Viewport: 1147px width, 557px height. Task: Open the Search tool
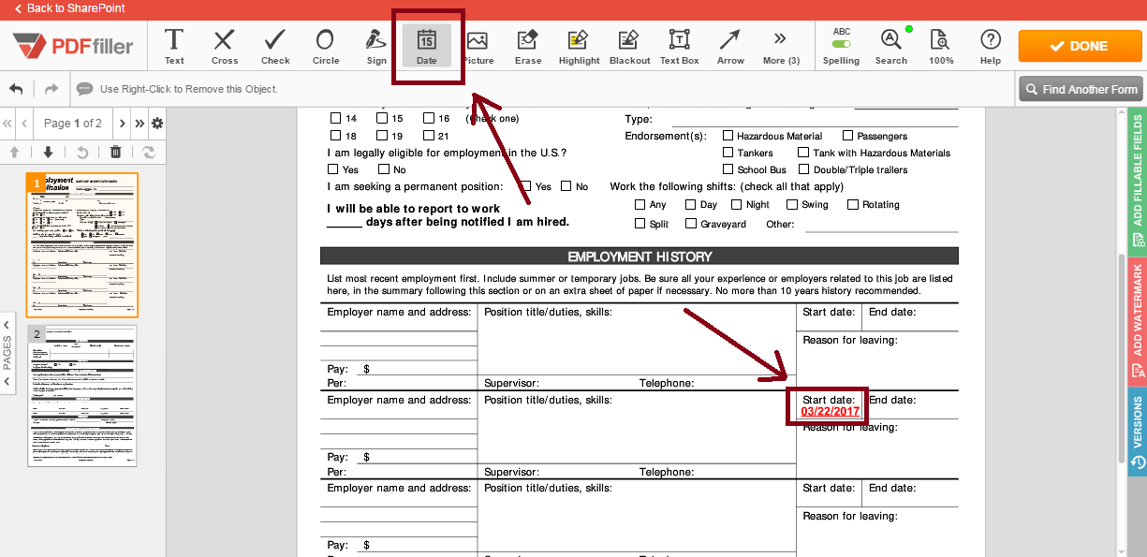890,45
